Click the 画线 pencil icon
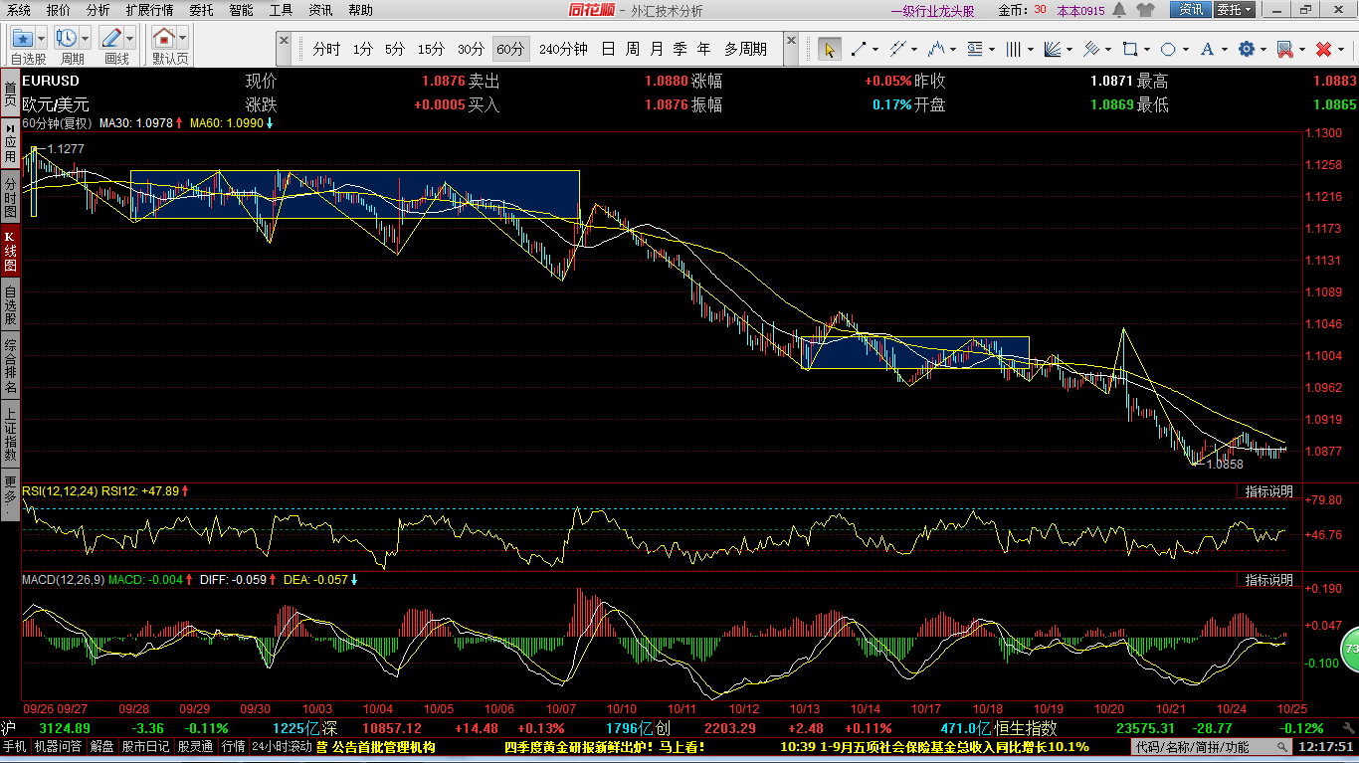This screenshot has height=763, width=1359. click(x=111, y=38)
